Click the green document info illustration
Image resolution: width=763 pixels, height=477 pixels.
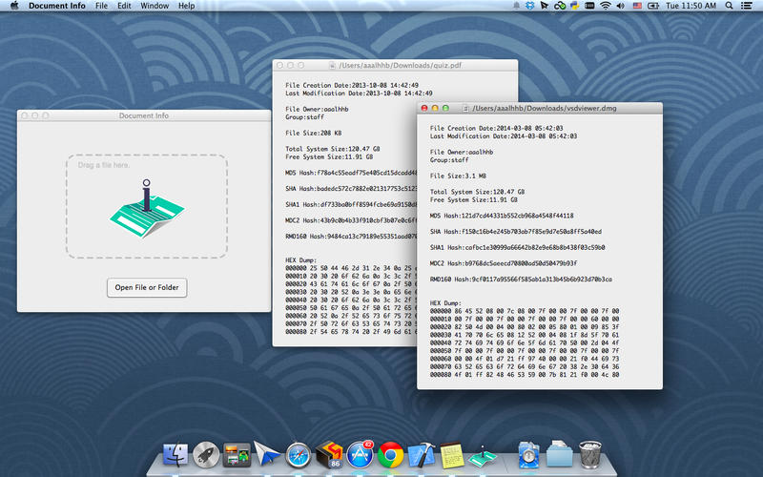click(147, 208)
